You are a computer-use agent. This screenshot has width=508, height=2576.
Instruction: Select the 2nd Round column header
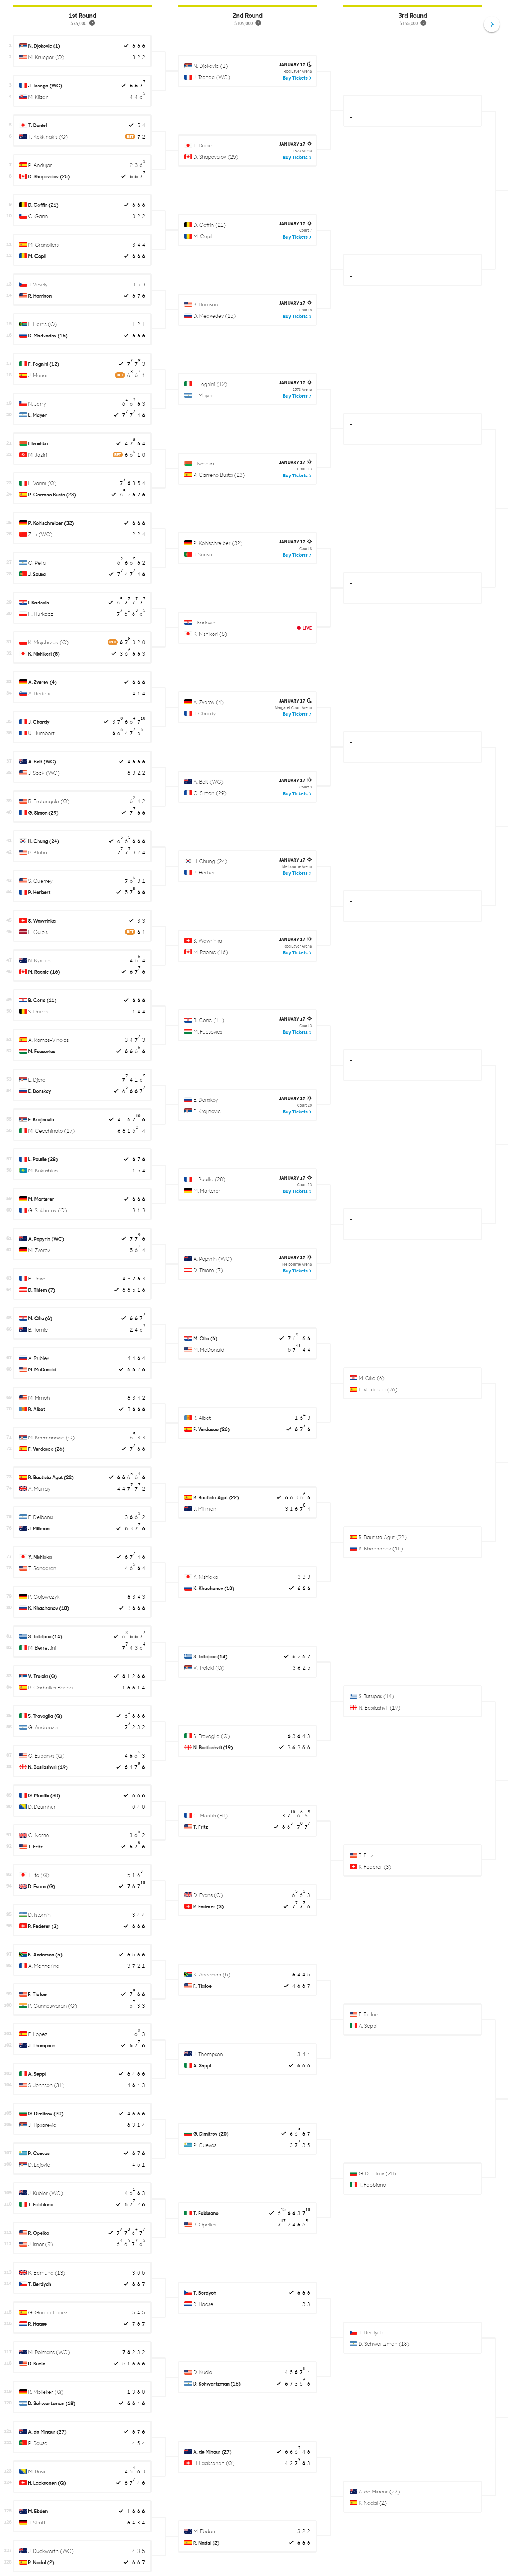pos(247,16)
